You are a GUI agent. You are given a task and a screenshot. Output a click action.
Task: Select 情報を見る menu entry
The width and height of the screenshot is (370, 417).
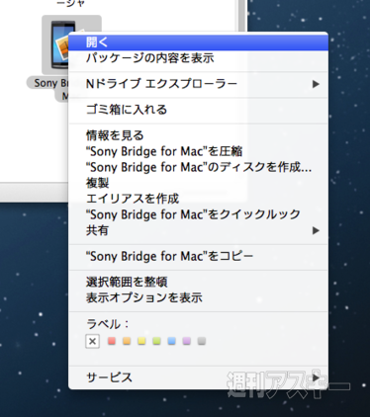[x=198, y=135]
